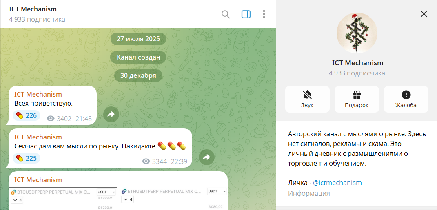Click the 22:39 message timestamp
The image size is (437, 210).
[179, 161]
